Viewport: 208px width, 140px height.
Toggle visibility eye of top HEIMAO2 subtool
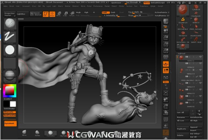(200, 57)
